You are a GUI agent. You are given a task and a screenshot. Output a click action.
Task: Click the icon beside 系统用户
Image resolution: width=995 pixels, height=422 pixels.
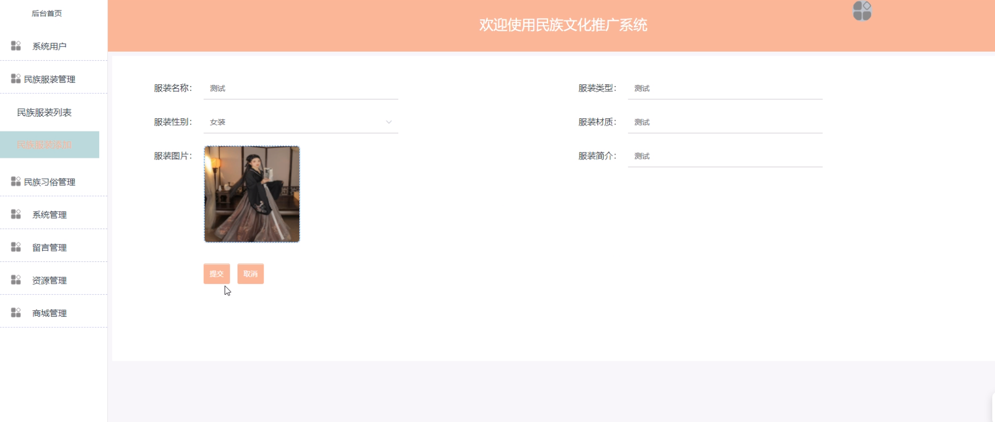16,46
